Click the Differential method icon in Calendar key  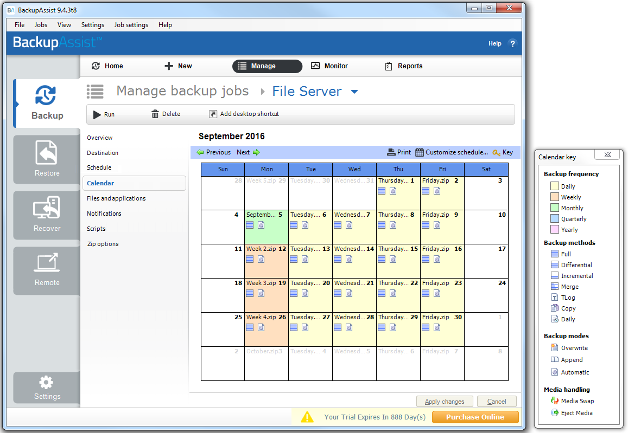555,264
